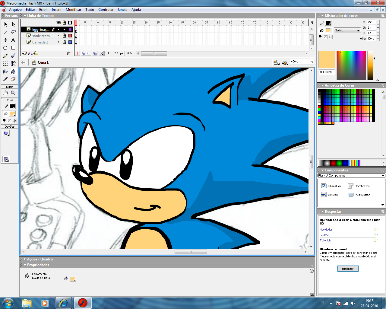Image resolution: width=386 pixels, height=309 pixels.
Task: Open the Alfa value slider dropdown
Action: 378,39
